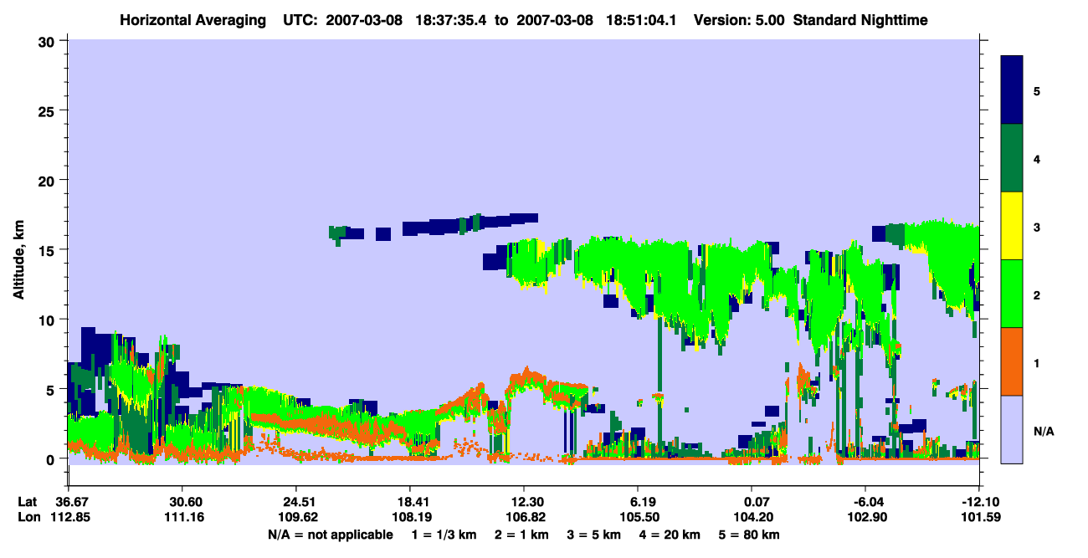Click the '2 = 1 km' footnote
Screen dimensions: 1088x558
[521, 535]
